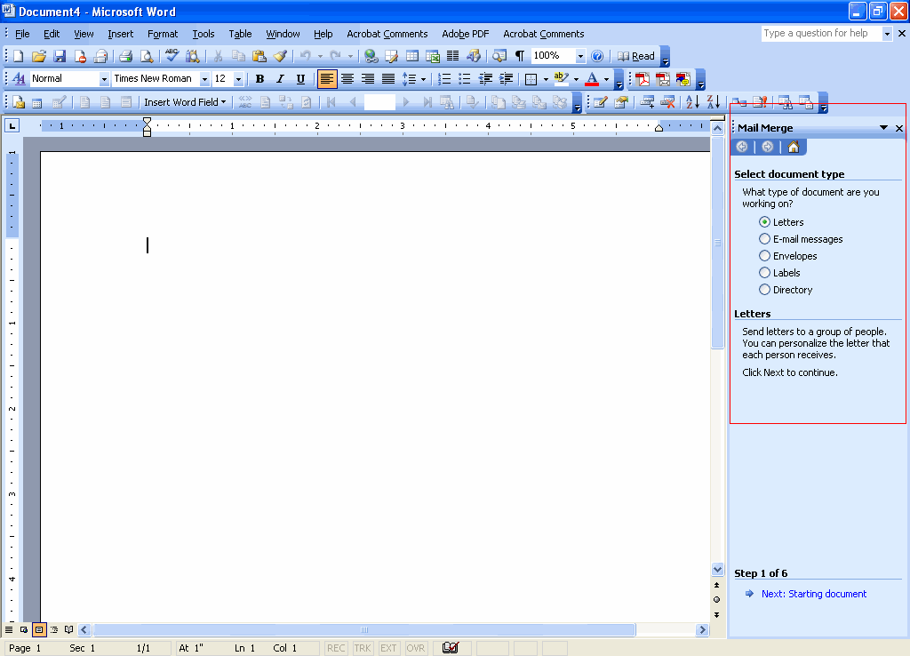Click Main Document Setup mail merge icon
The image size is (910, 656).
(x=19, y=102)
